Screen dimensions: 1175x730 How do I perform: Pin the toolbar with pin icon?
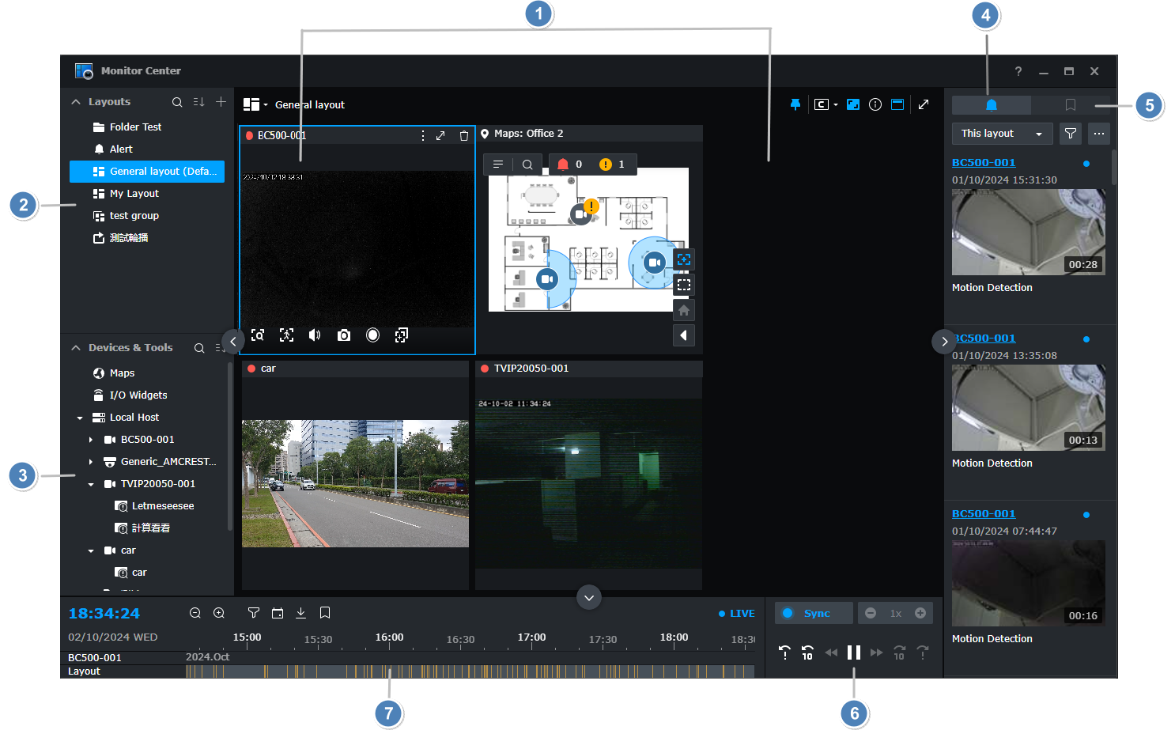pyautogui.click(x=795, y=104)
